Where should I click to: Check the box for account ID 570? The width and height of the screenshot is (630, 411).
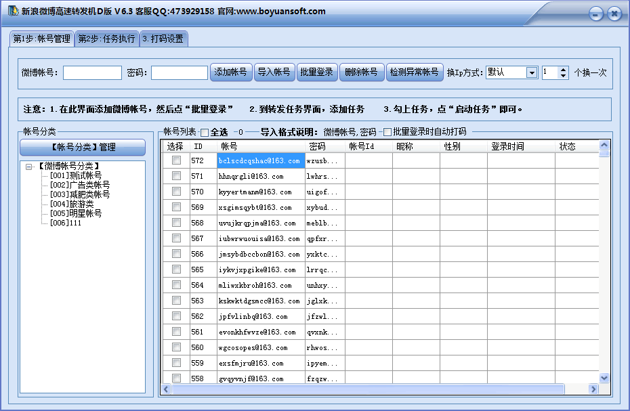coord(176,191)
